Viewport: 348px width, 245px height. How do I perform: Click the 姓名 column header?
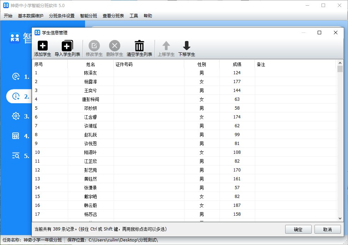91,64
